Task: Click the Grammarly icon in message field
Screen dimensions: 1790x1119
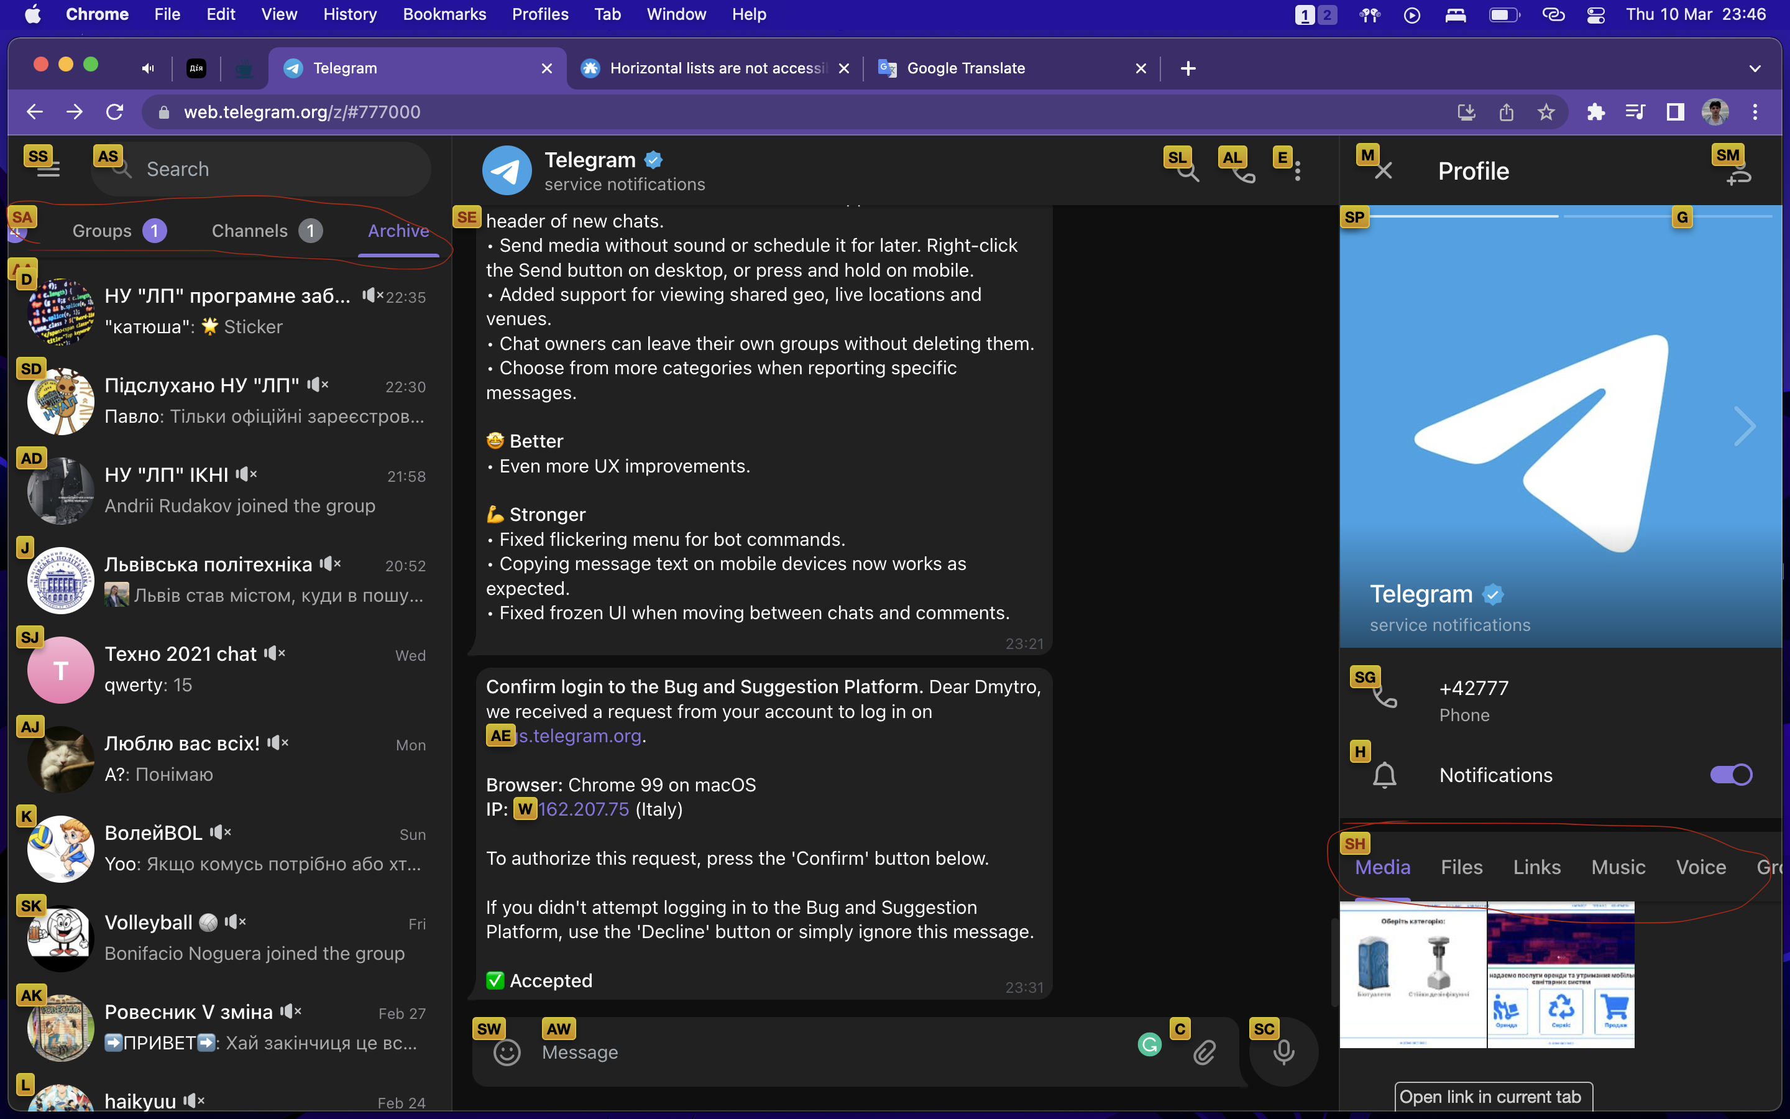Action: coord(1149,1044)
